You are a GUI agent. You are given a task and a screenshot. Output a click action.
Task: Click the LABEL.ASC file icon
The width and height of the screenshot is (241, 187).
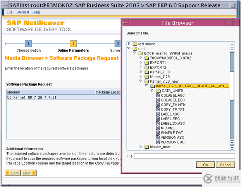[x=158, y=114]
